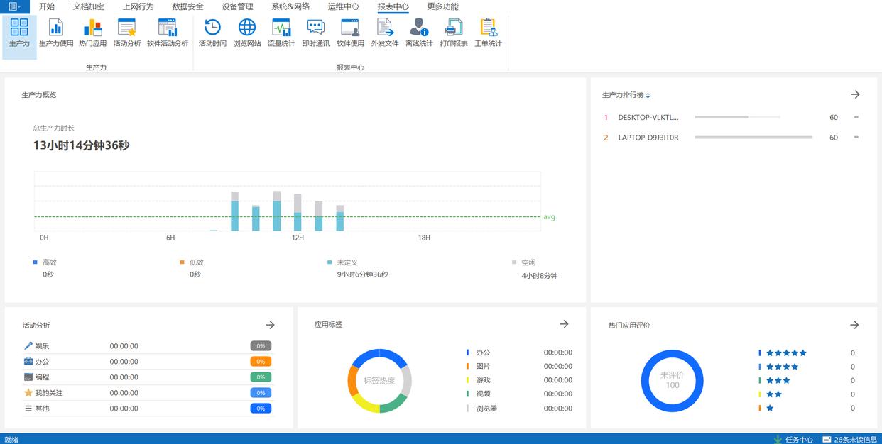
Task: Expand 活动分析 panel with arrow
Action: click(x=270, y=325)
